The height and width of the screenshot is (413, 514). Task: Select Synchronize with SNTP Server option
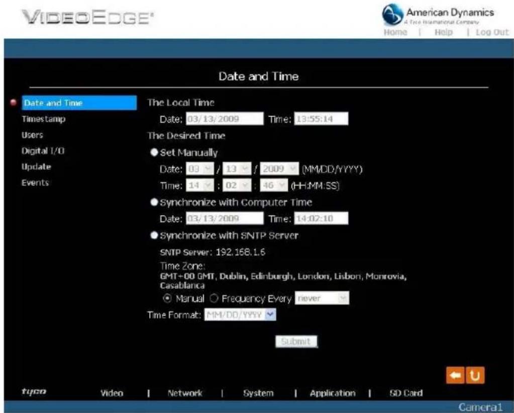(x=154, y=235)
